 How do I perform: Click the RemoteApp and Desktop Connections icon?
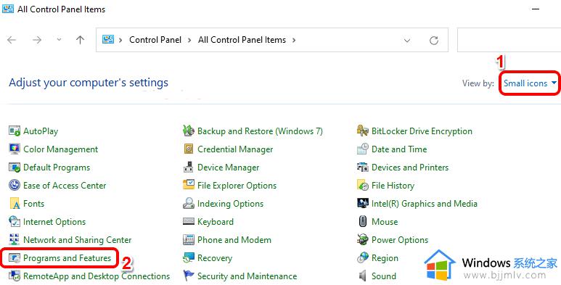click(x=15, y=276)
